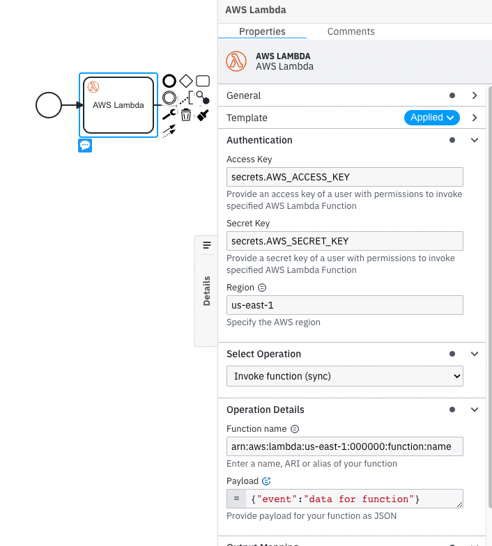Screen dimensions: 492x546
Task: Open the paint brush color picker
Action: point(203,115)
